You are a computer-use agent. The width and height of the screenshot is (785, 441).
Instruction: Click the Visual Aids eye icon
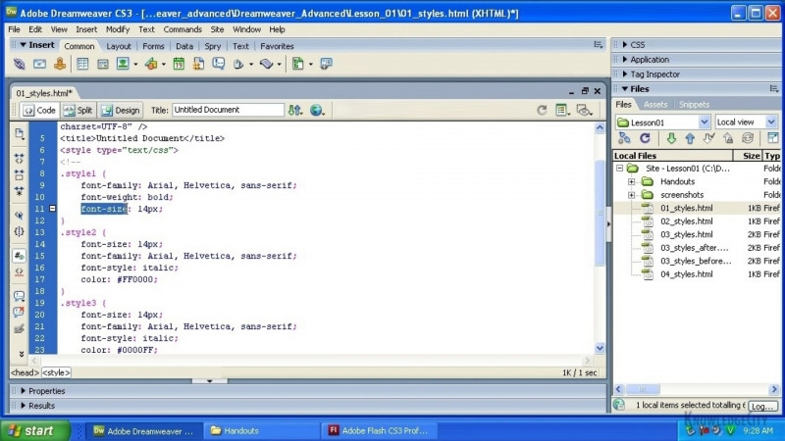point(584,110)
